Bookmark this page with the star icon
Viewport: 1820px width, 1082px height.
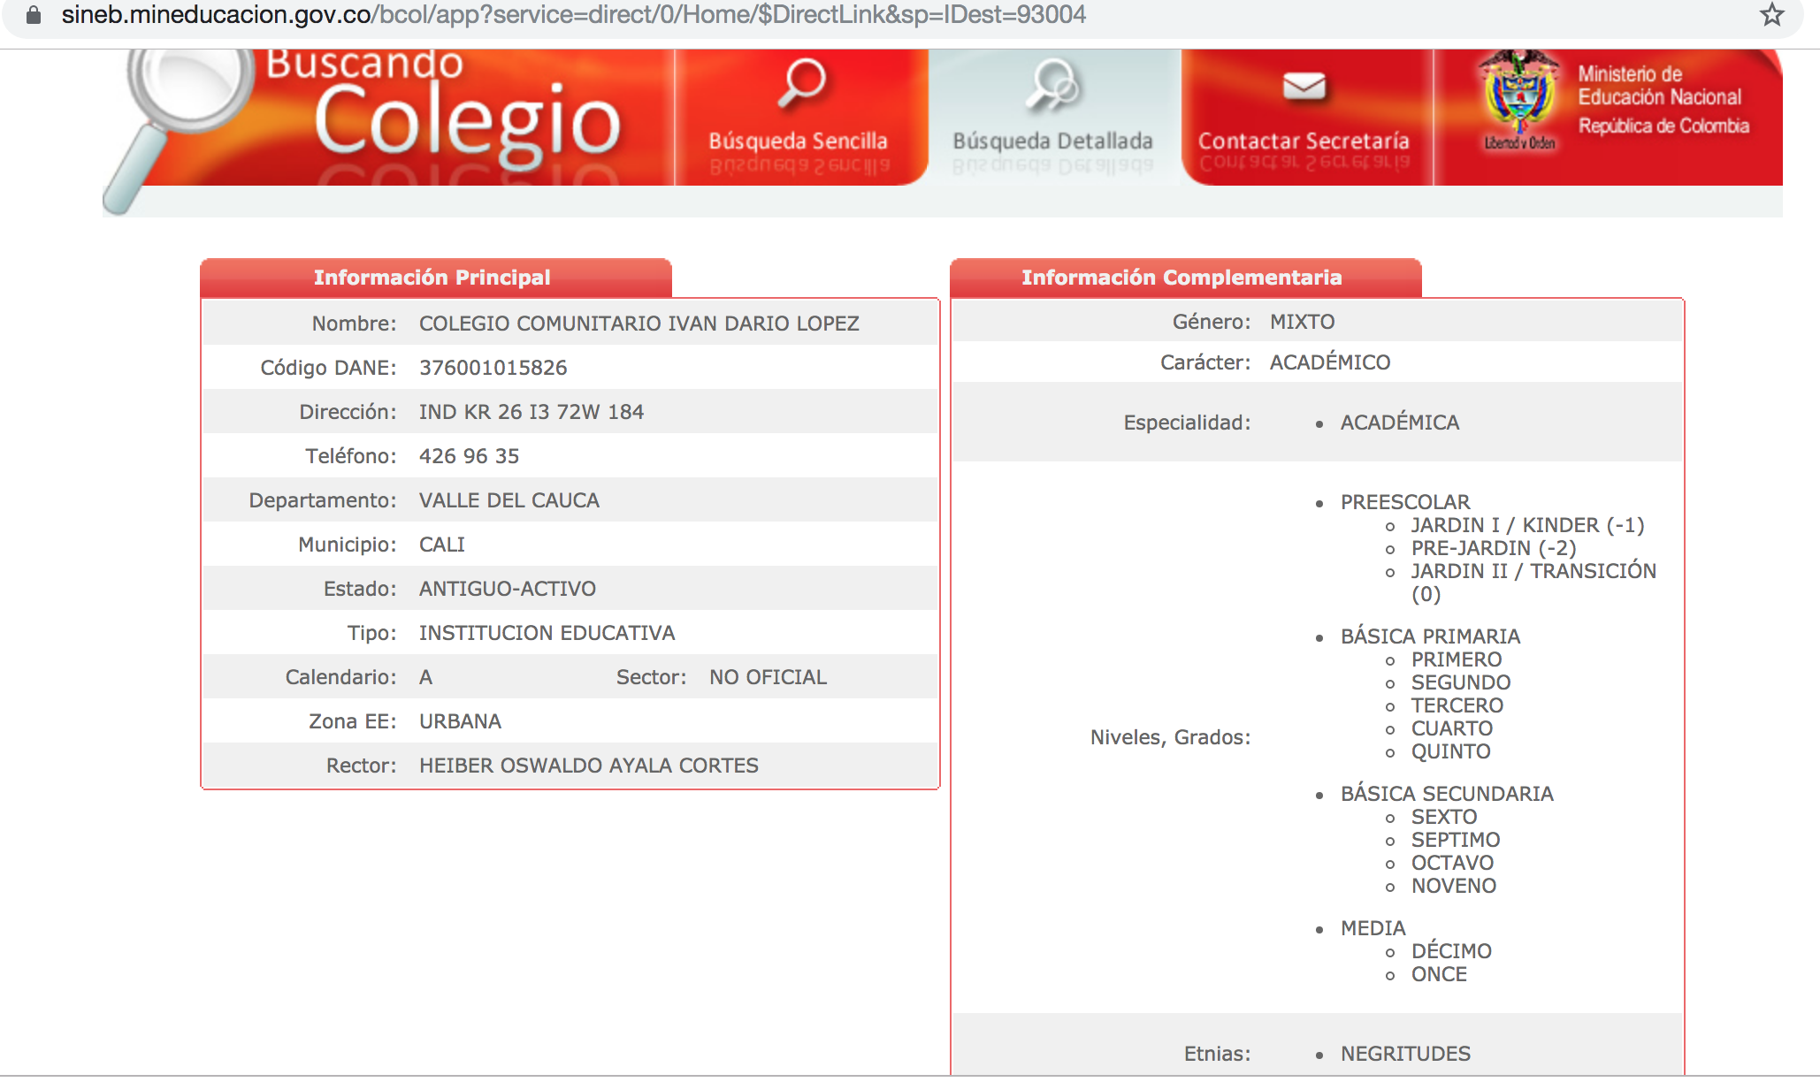coord(1771,14)
